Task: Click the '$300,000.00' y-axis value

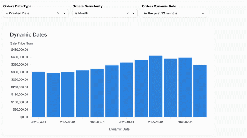Action: [x=20, y=72]
